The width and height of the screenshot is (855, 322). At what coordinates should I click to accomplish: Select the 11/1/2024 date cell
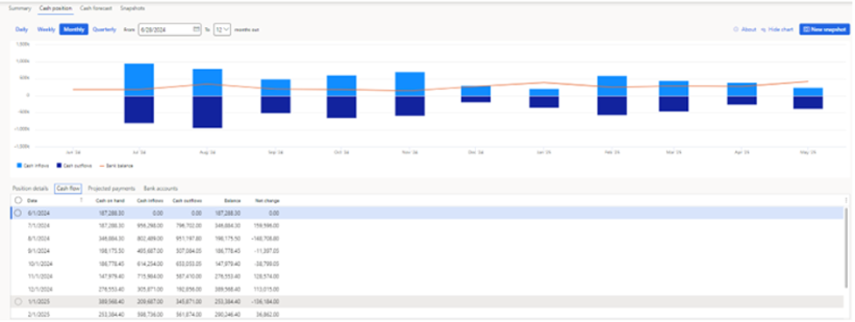(x=39, y=276)
